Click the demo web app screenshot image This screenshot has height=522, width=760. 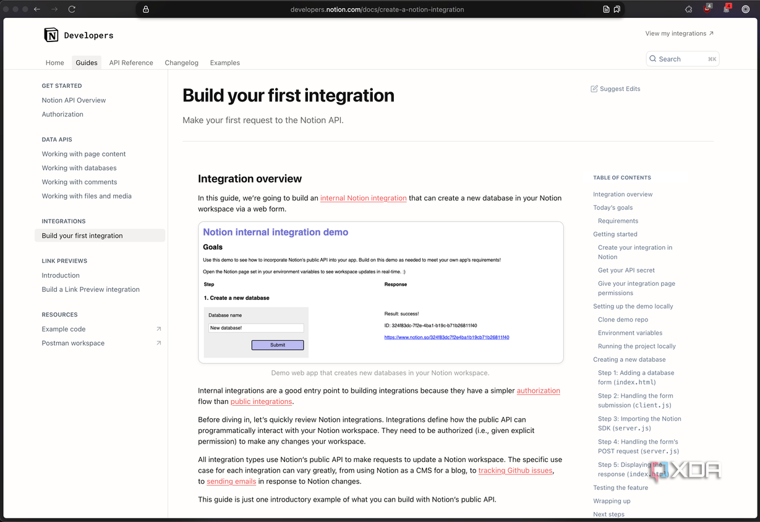click(381, 293)
